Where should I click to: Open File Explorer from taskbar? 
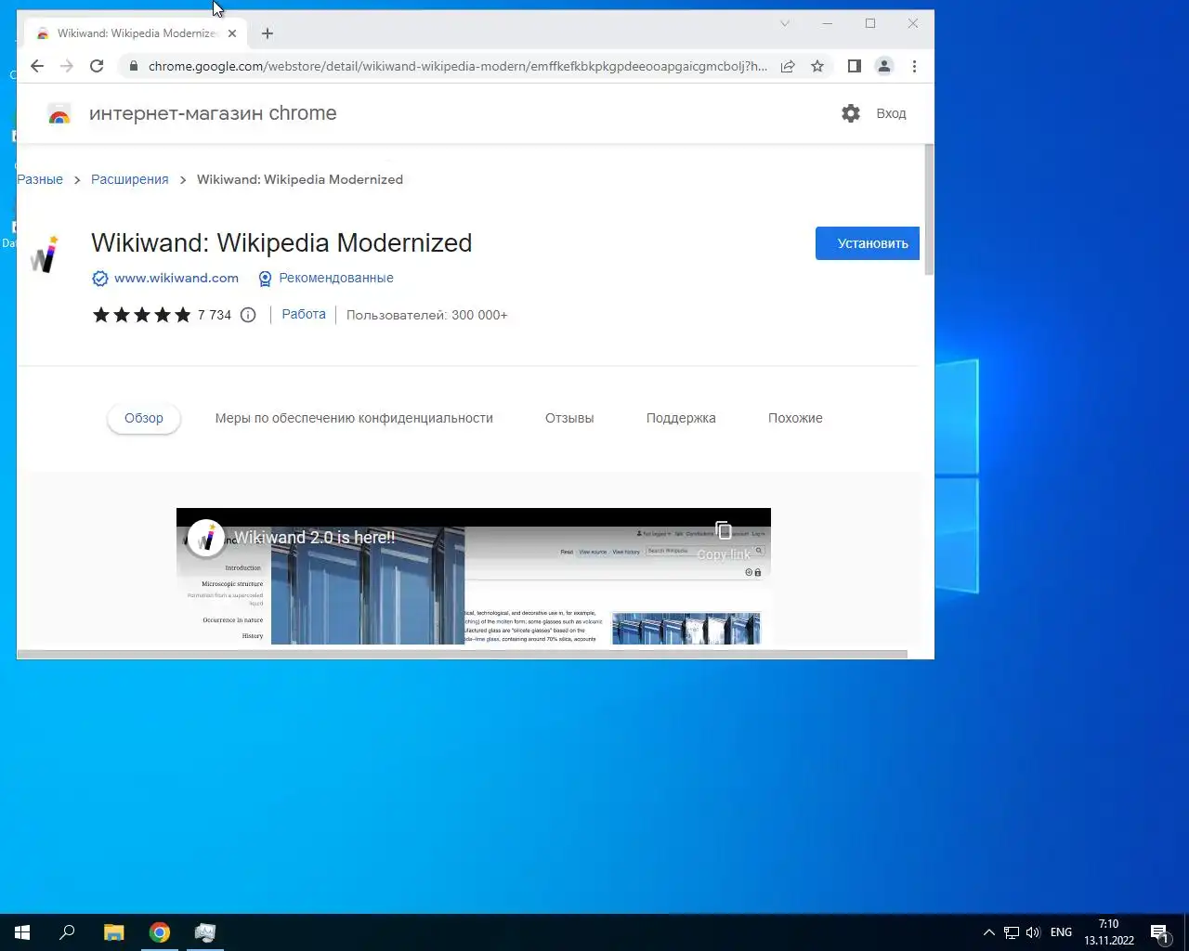coord(113,932)
